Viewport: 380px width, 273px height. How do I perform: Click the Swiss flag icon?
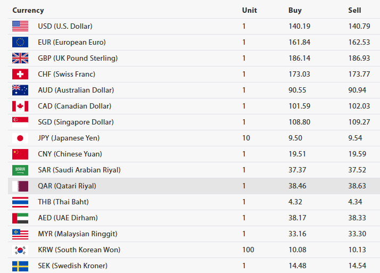coord(20,74)
